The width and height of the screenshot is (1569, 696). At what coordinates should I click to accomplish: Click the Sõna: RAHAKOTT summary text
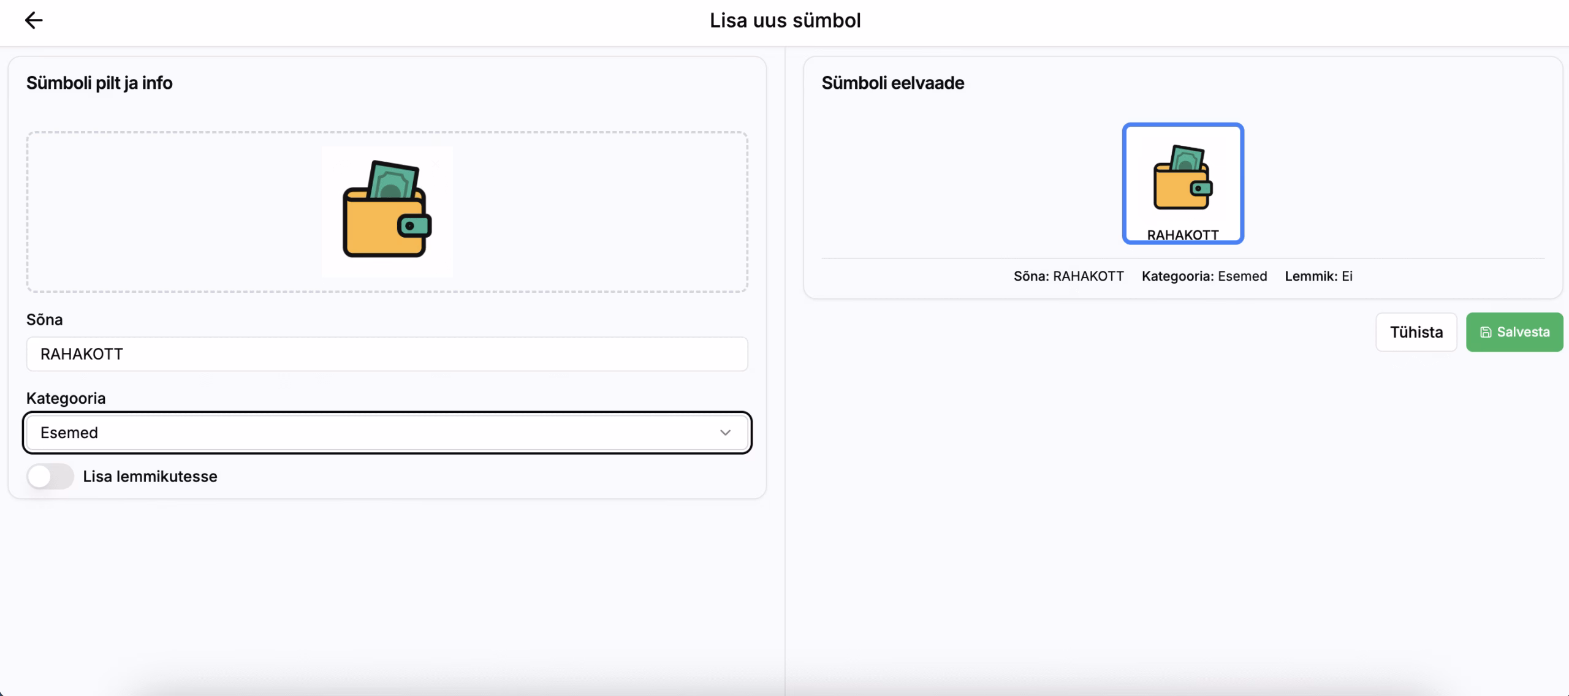[1068, 276]
